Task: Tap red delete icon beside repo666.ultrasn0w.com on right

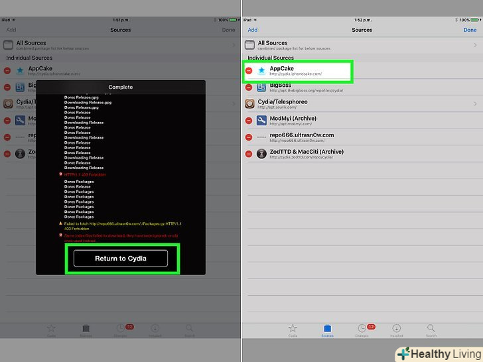Action: (249, 137)
